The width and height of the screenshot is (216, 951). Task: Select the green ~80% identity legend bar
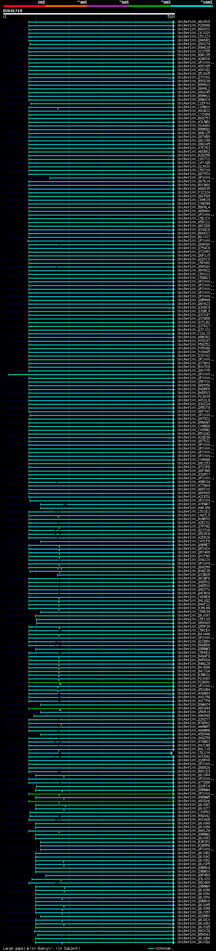tap(150, 6)
